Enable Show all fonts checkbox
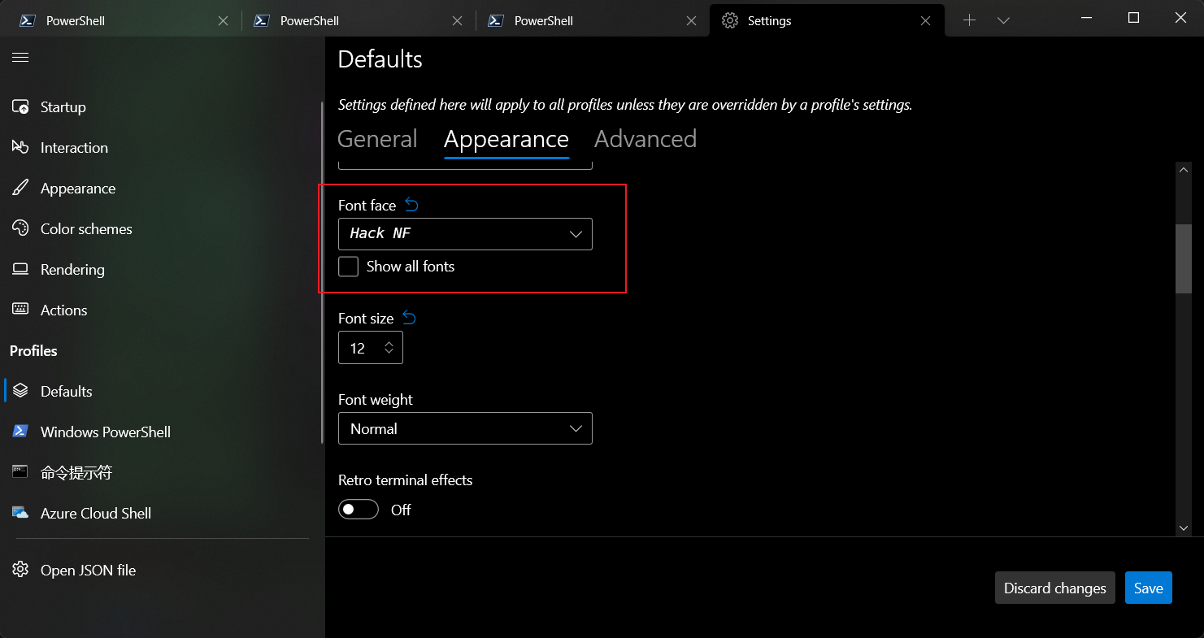1204x638 pixels. pyautogui.click(x=348, y=267)
